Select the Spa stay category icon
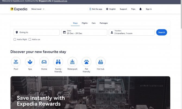 [30, 62]
